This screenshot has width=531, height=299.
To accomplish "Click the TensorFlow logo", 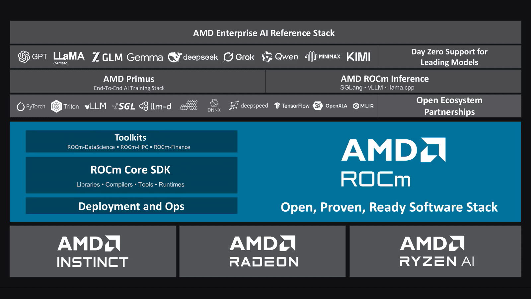I will click(292, 106).
